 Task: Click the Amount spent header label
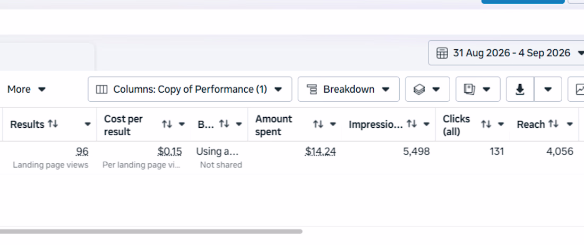click(274, 125)
